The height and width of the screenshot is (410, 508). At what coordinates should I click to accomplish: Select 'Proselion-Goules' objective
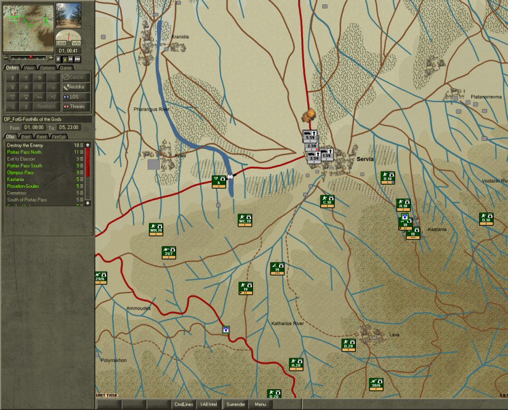pos(45,186)
